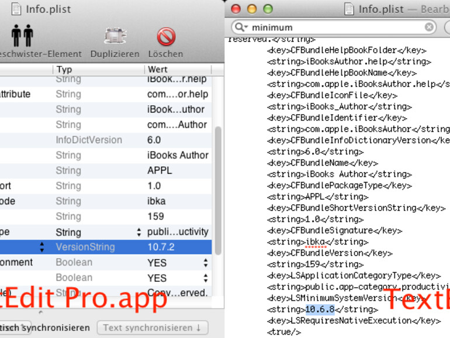Click the Info.plist document icon in right window title
450x338 pixels.
[349, 9]
